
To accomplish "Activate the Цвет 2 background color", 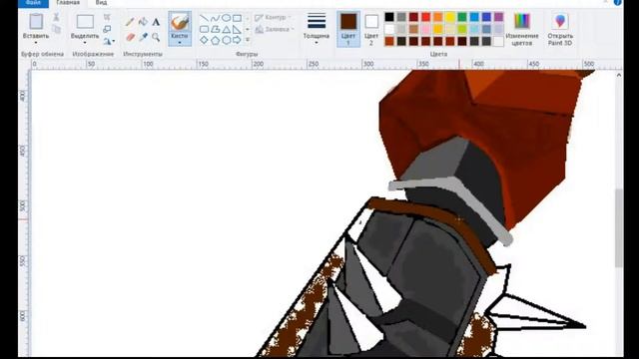I will point(371,29).
